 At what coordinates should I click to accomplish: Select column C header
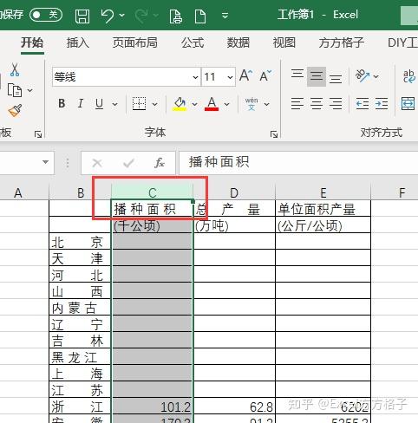coord(153,192)
